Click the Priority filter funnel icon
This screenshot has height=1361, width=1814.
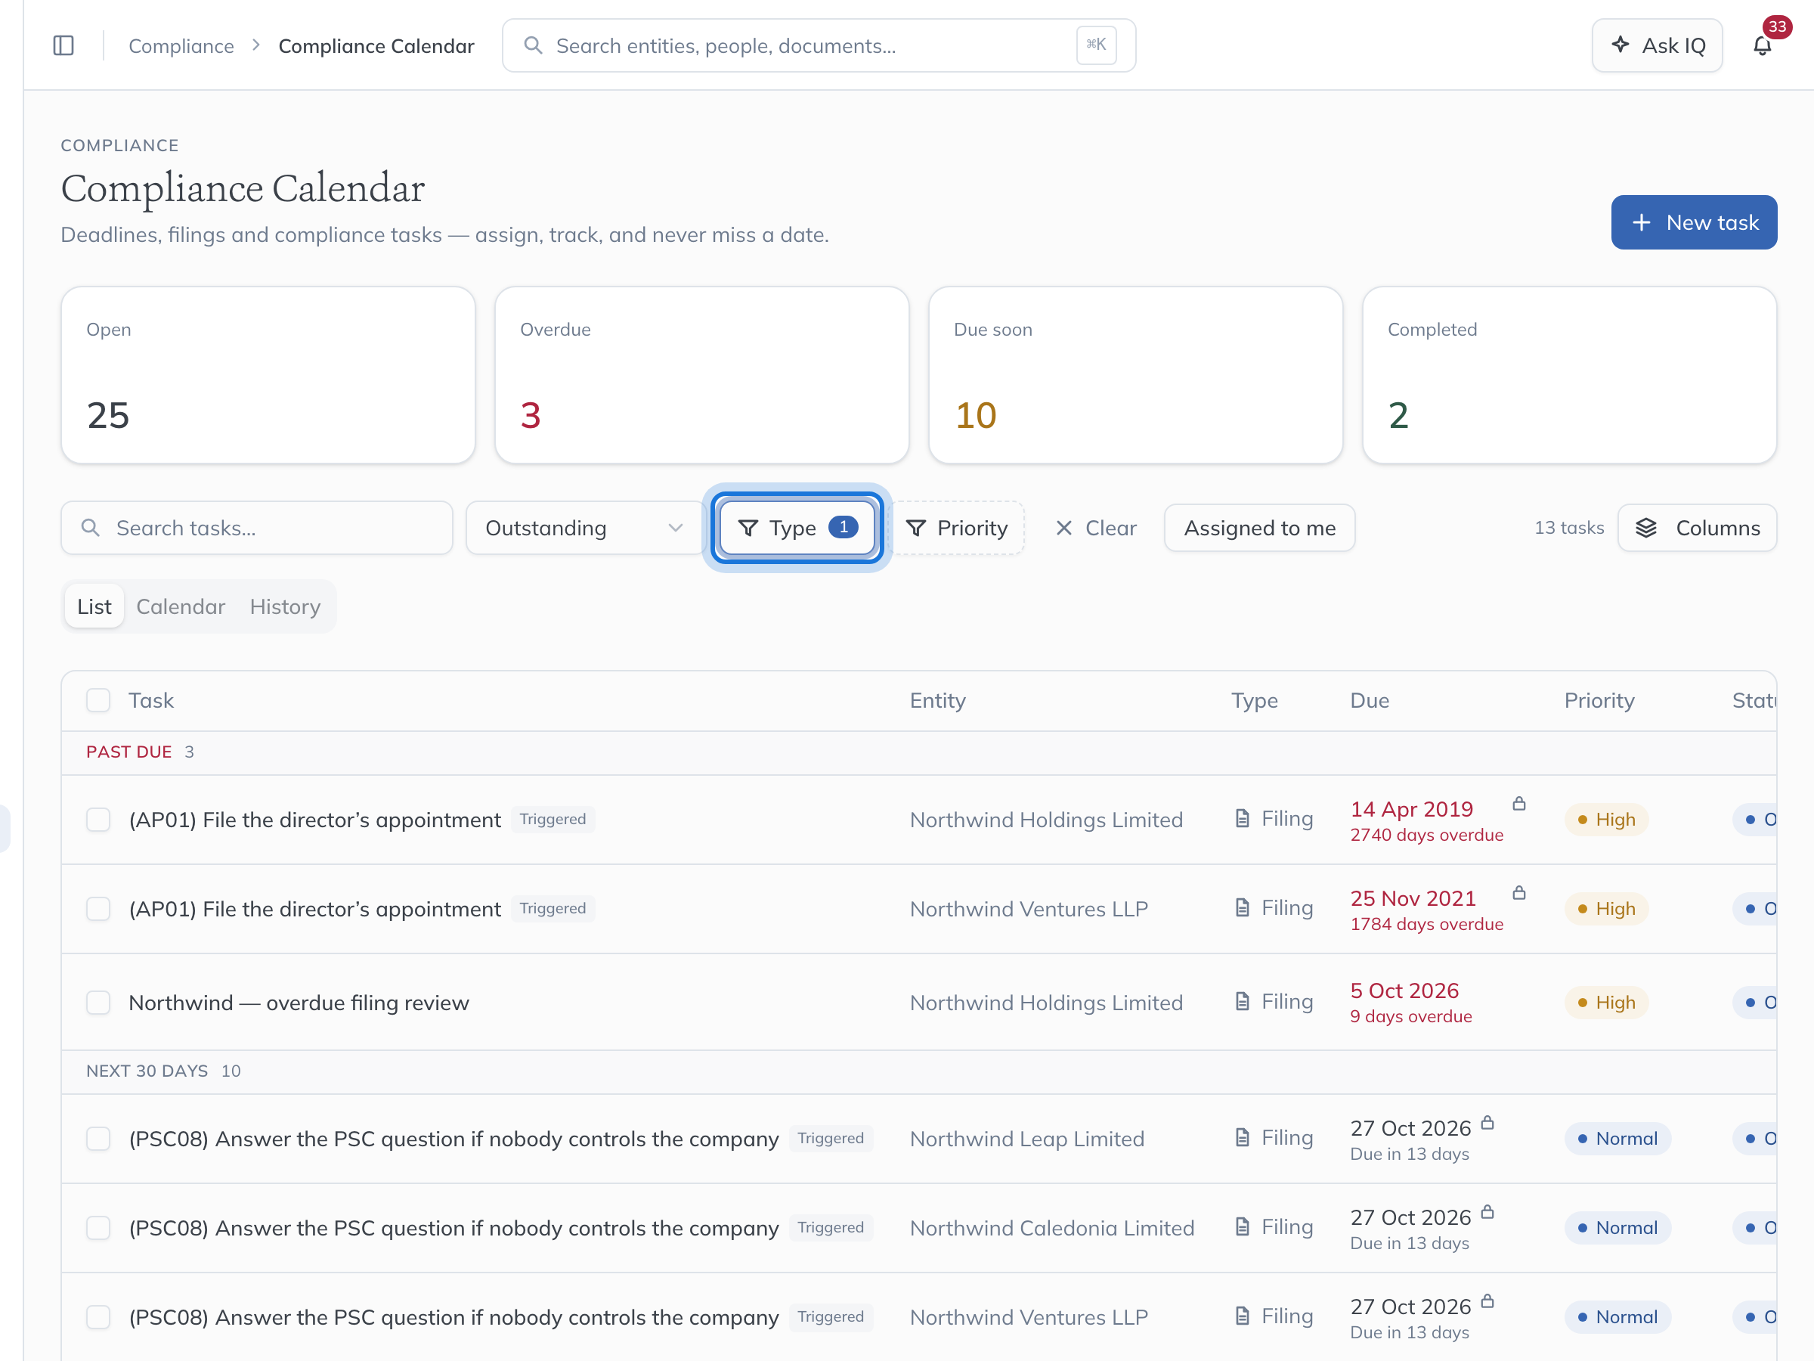coord(916,528)
